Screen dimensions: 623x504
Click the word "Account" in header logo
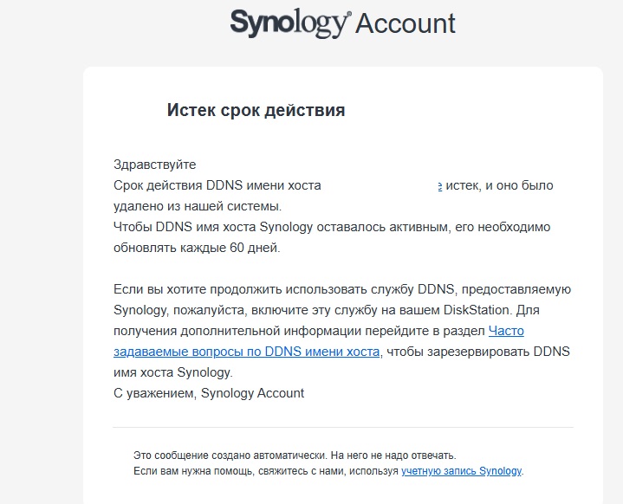click(x=406, y=23)
